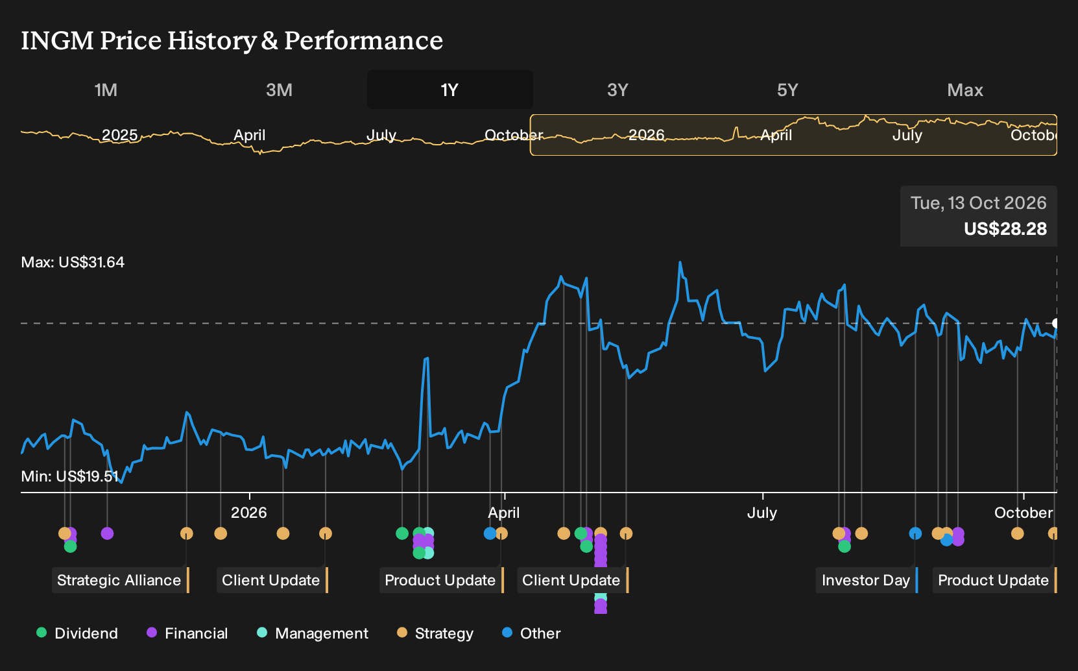Select the Strategy dot under the October axis label
This screenshot has height=671, width=1078.
point(1017,533)
